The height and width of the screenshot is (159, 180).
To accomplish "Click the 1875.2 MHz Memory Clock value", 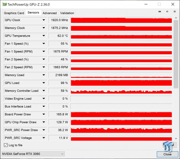I will click(x=59, y=28).
